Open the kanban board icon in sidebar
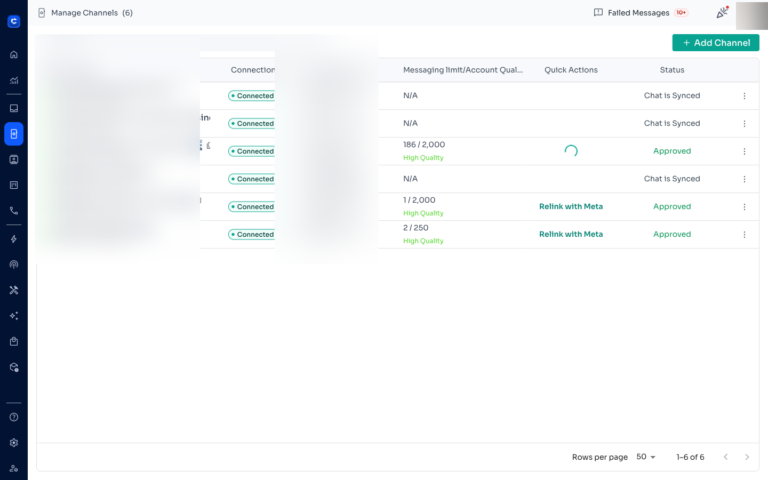 tap(14, 185)
